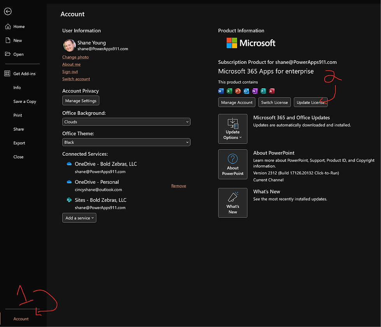
Task: Open About PowerPoint button
Action: coord(233,164)
